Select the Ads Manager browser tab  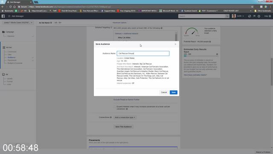tap(19, 2)
